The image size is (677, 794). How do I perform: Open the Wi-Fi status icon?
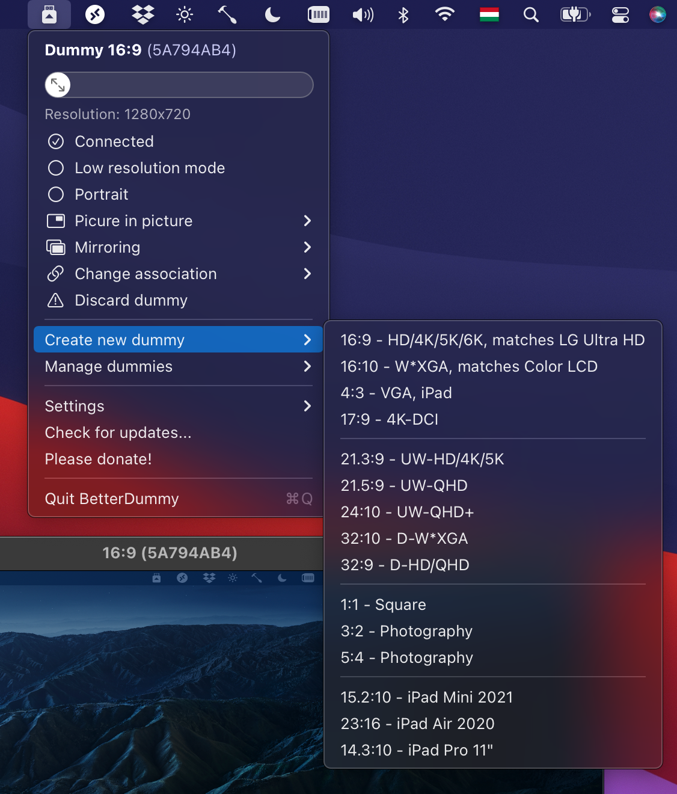tap(445, 14)
